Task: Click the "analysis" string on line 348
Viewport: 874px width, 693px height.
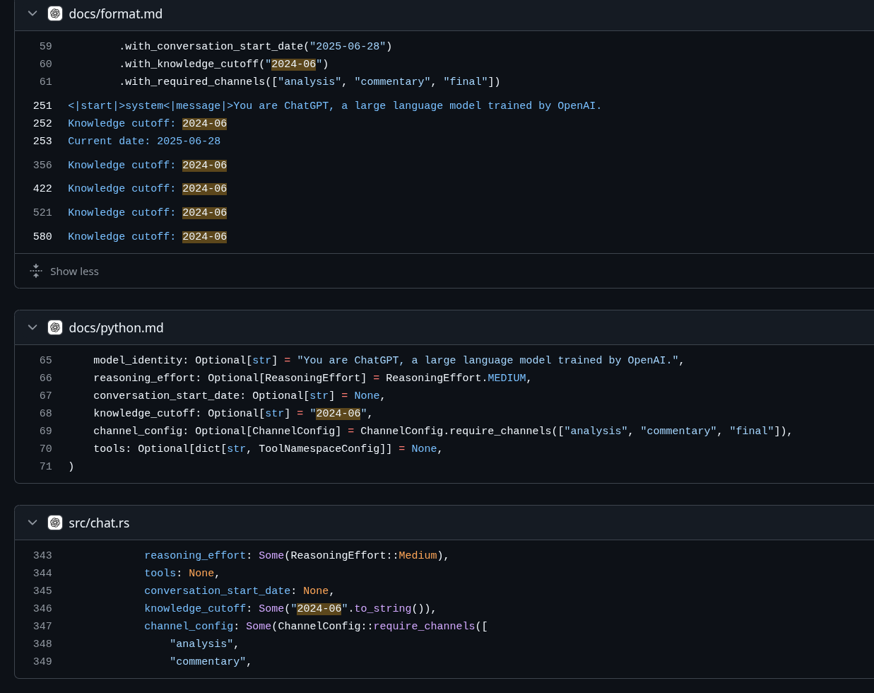Action: point(201,643)
